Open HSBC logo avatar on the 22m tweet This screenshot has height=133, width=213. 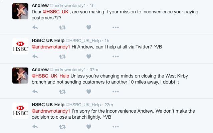tap(20, 111)
